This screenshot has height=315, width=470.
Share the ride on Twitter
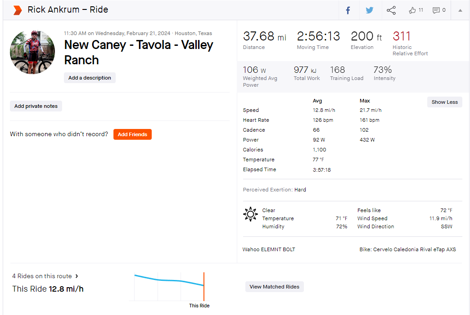pyautogui.click(x=370, y=10)
